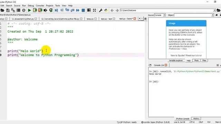Open a file with the folder icon
Viewport: 221px width, 124px height.
tap(2, 10)
